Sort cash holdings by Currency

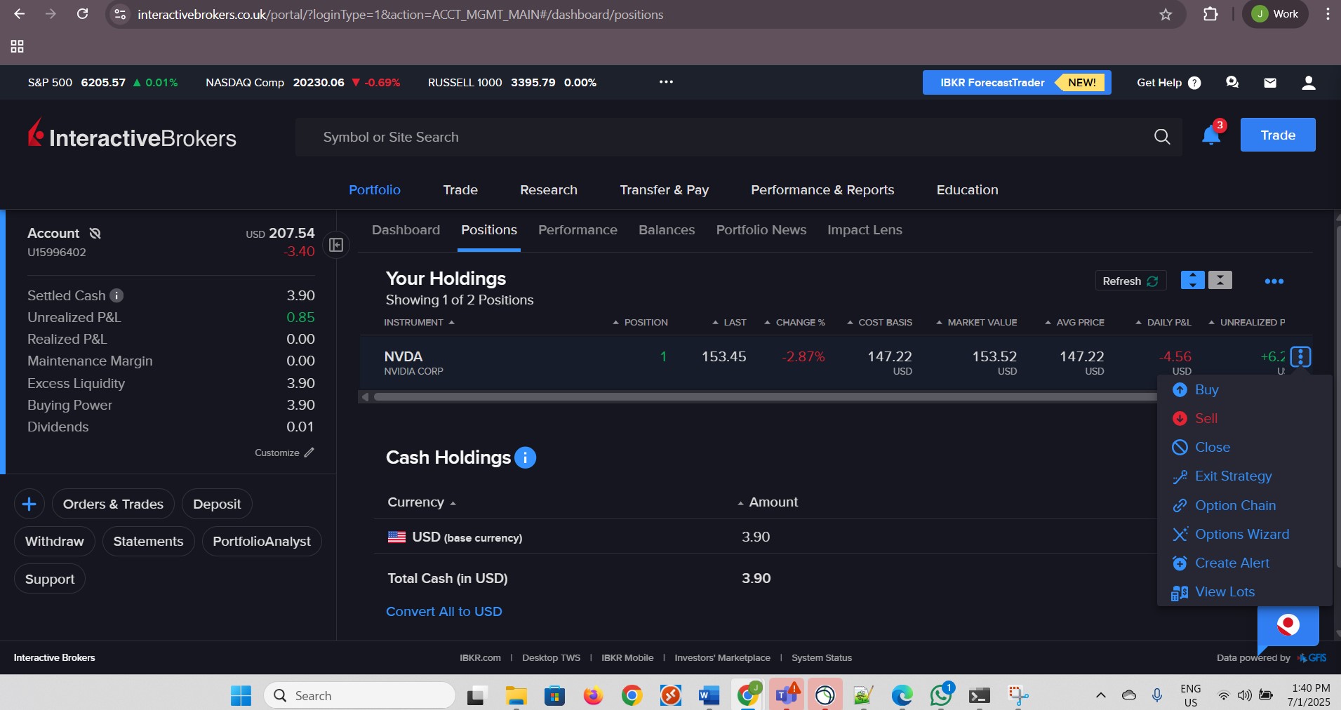click(x=422, y=502)
